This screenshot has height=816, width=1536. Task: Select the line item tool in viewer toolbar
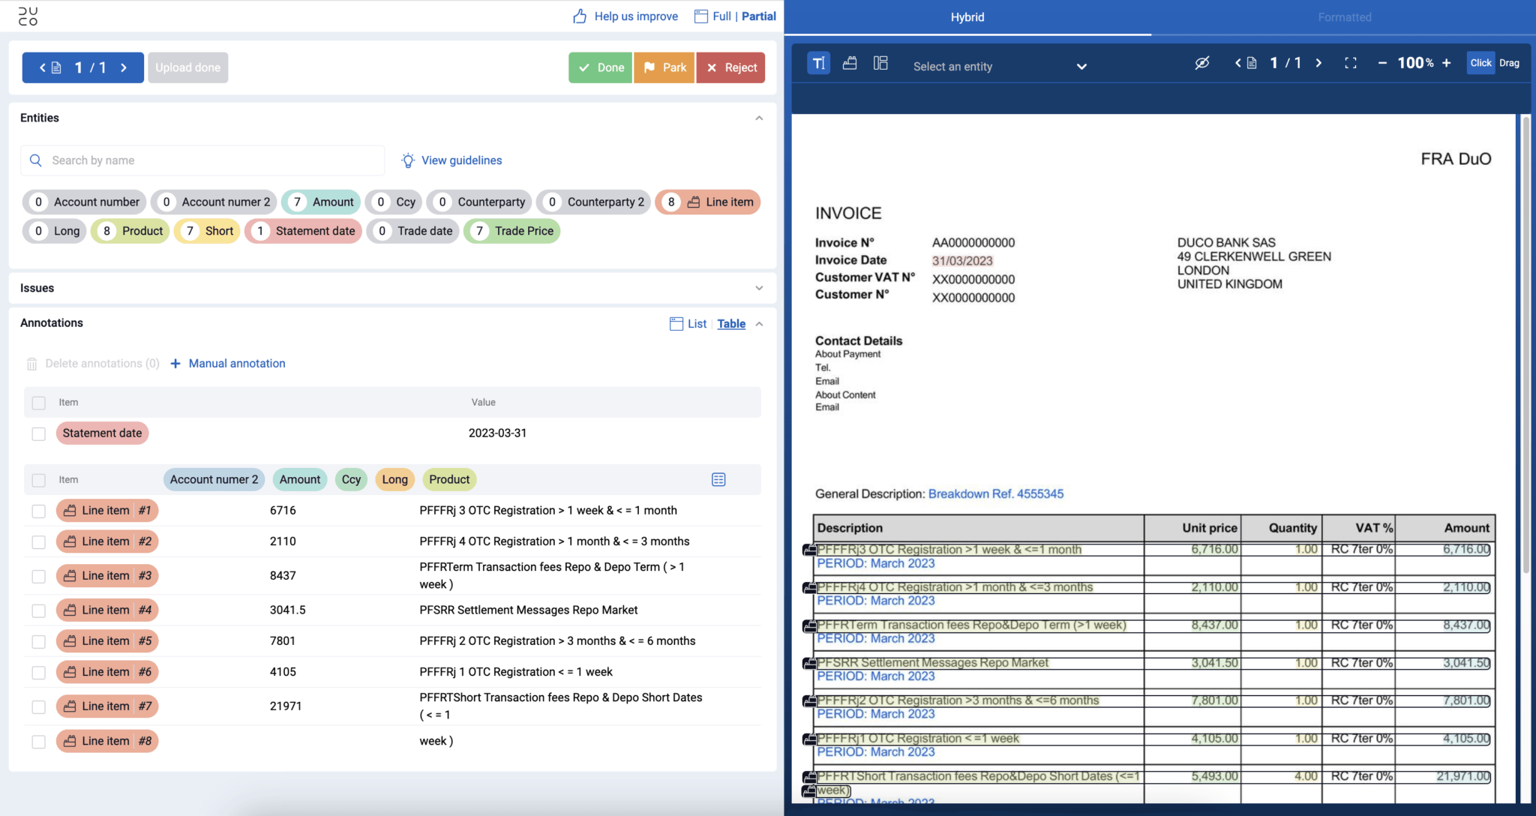(x=849, y=63)
